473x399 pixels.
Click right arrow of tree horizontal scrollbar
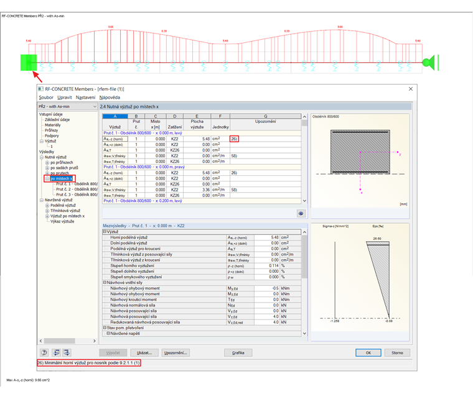[x=95, y=341]
